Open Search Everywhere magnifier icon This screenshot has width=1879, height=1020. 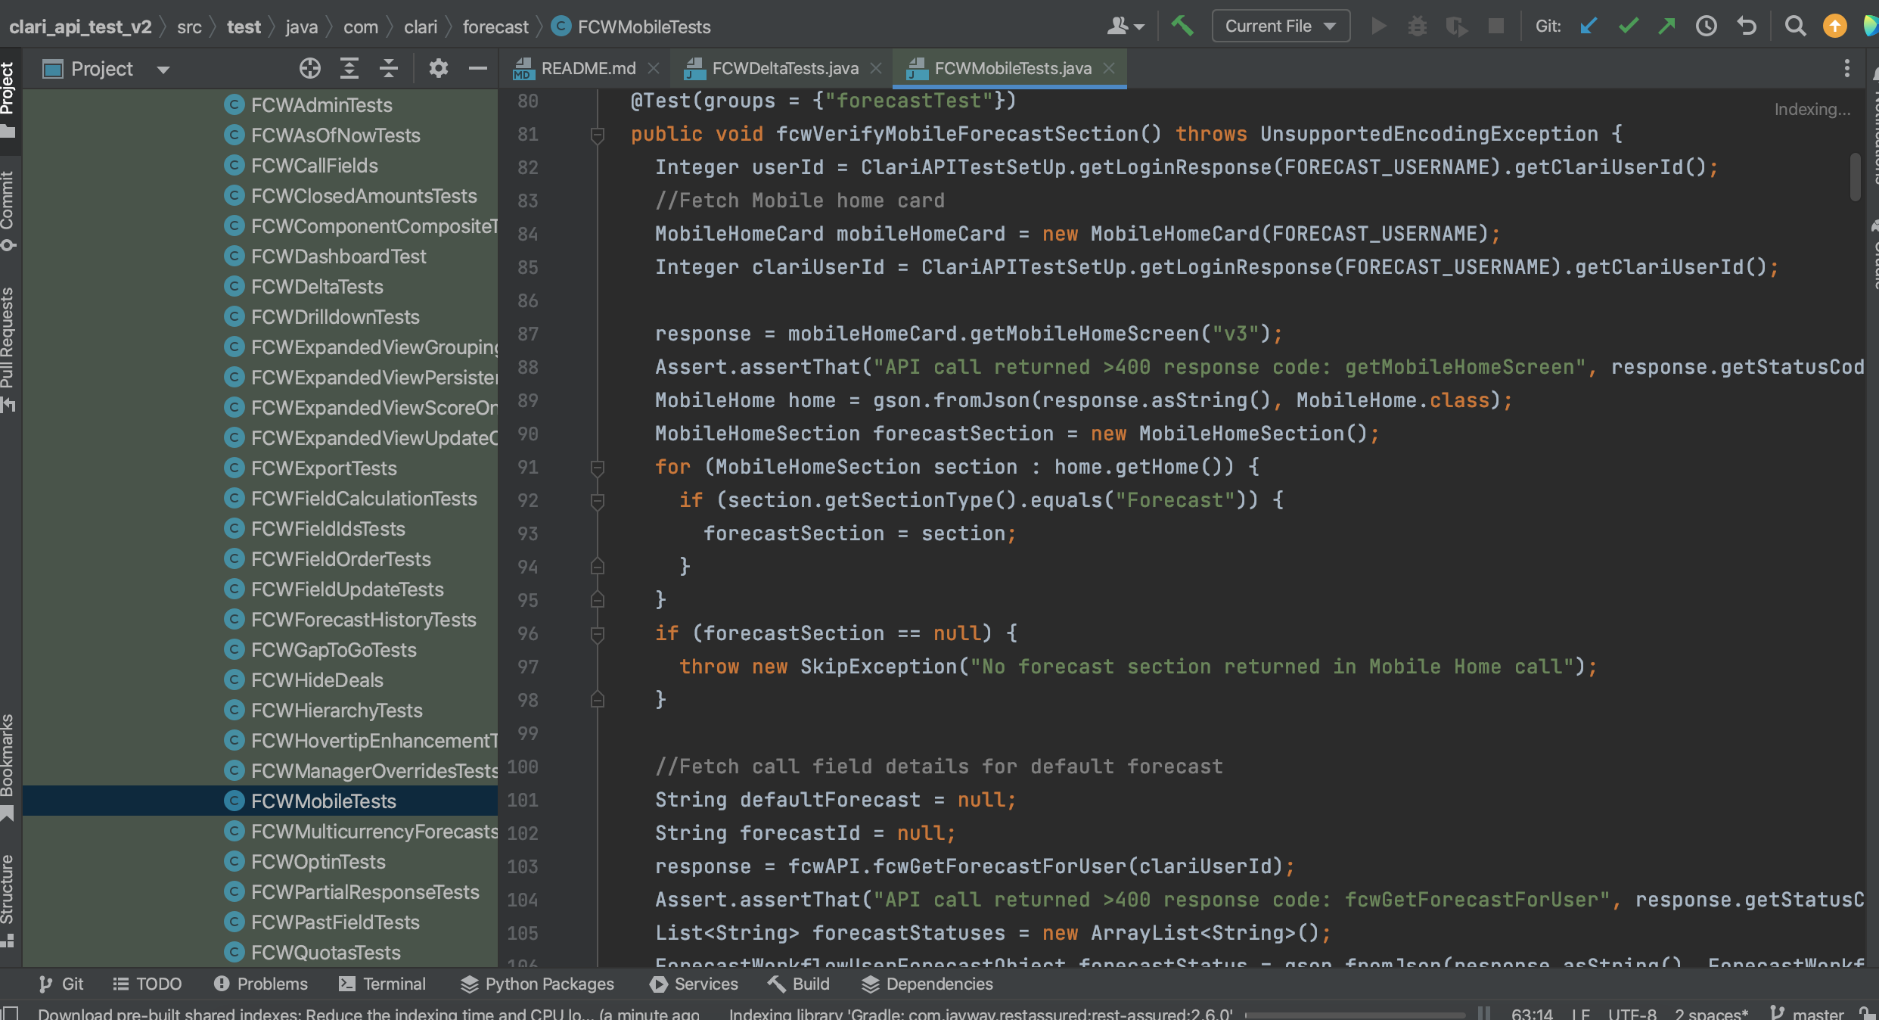click(x=1795, y=26)
